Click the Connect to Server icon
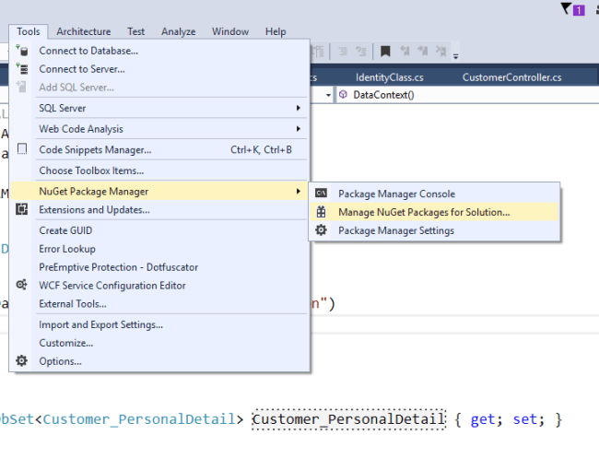 (22, 69)
